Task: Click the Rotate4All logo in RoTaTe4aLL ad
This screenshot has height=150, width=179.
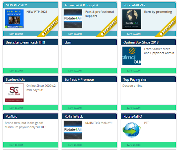Action: (x=73, y=130)
